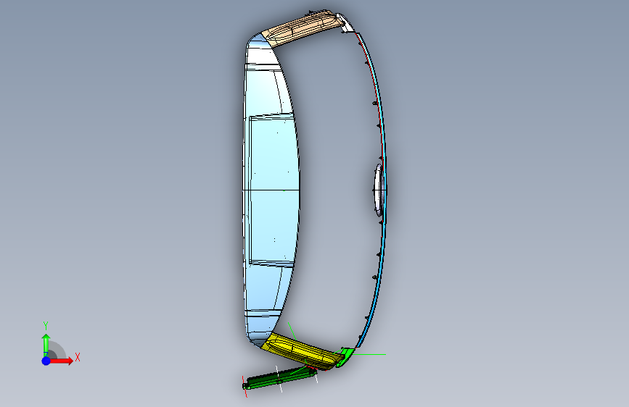629x407 pixels.
Task: Select the dark green bar component
Action: point(279,379)
